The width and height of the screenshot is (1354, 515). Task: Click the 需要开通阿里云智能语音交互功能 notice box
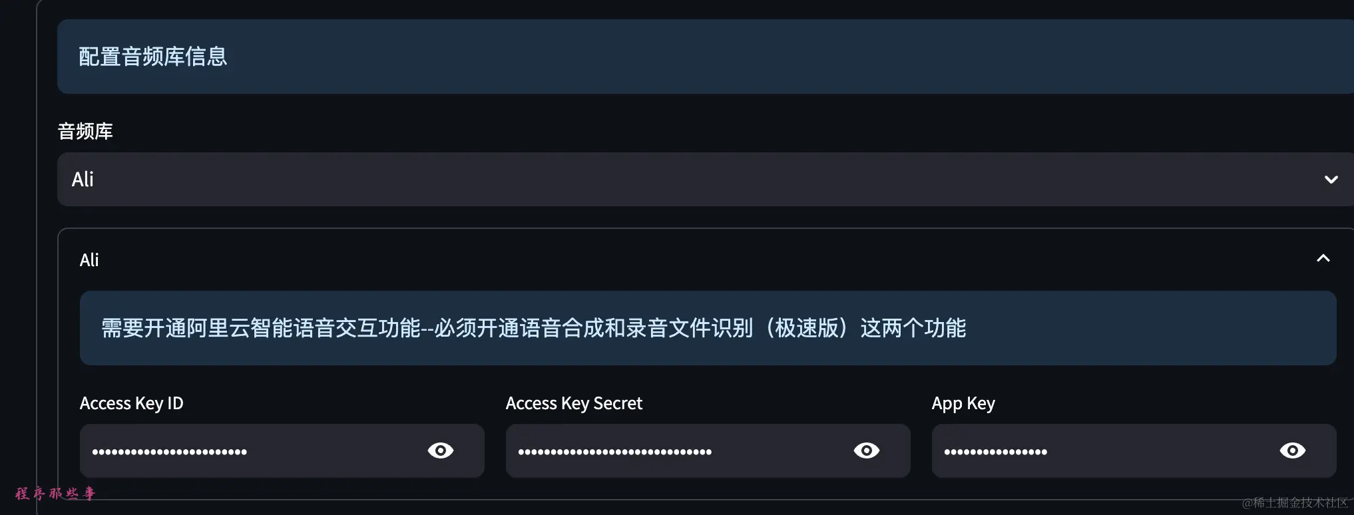tap(708, 328)
